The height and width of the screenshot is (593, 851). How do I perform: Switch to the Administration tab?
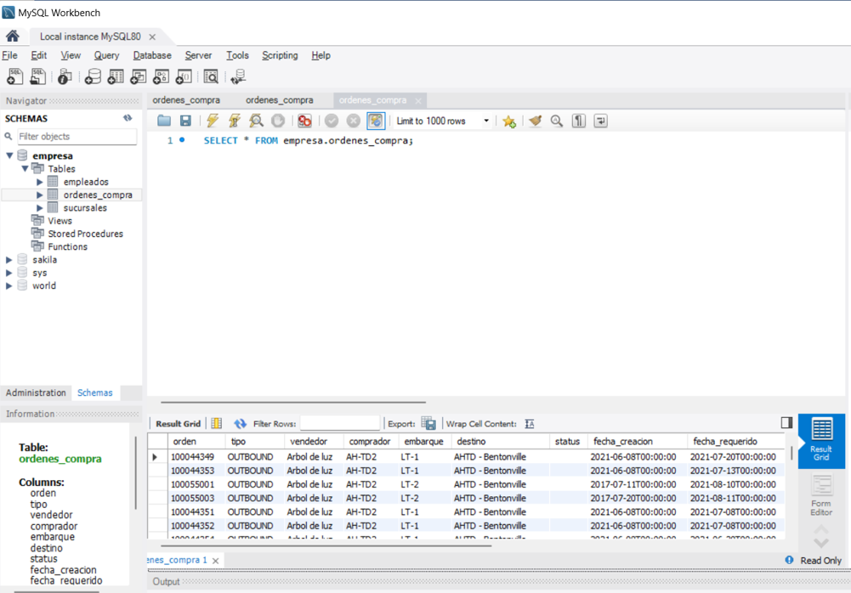(x=36, y=393)
